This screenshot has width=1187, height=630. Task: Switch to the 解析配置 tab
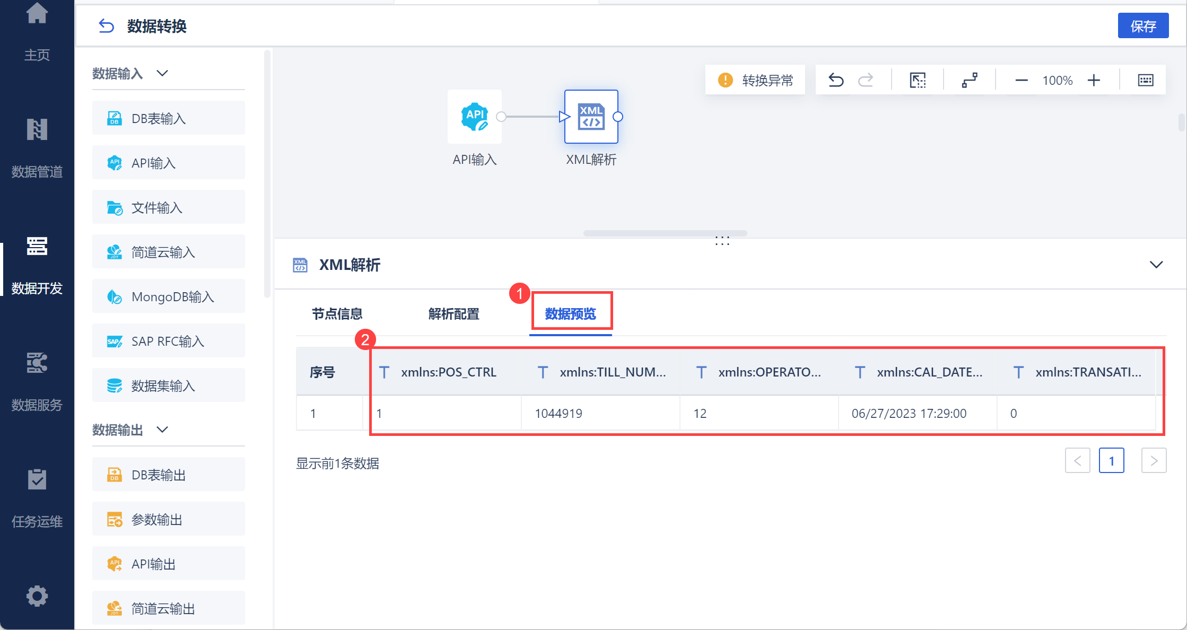pyautogui.click(x=454, y=314)
